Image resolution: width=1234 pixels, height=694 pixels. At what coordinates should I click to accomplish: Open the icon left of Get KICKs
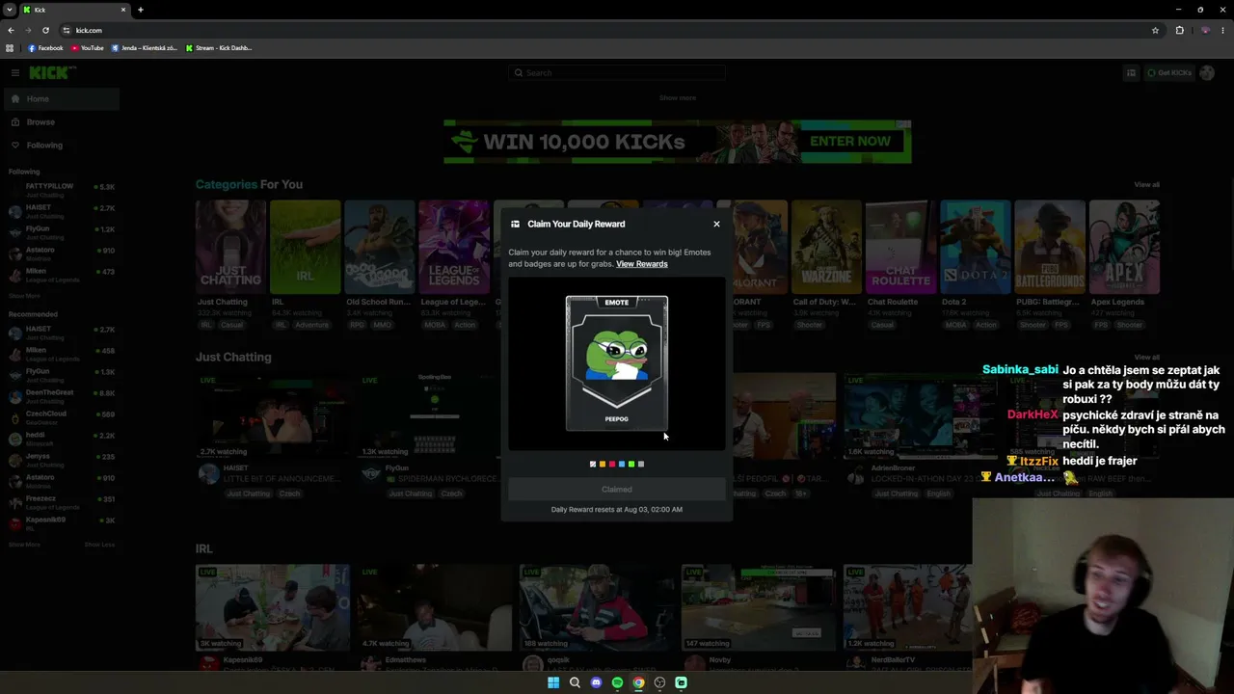pyautogui.click(x=1132, y=72)
